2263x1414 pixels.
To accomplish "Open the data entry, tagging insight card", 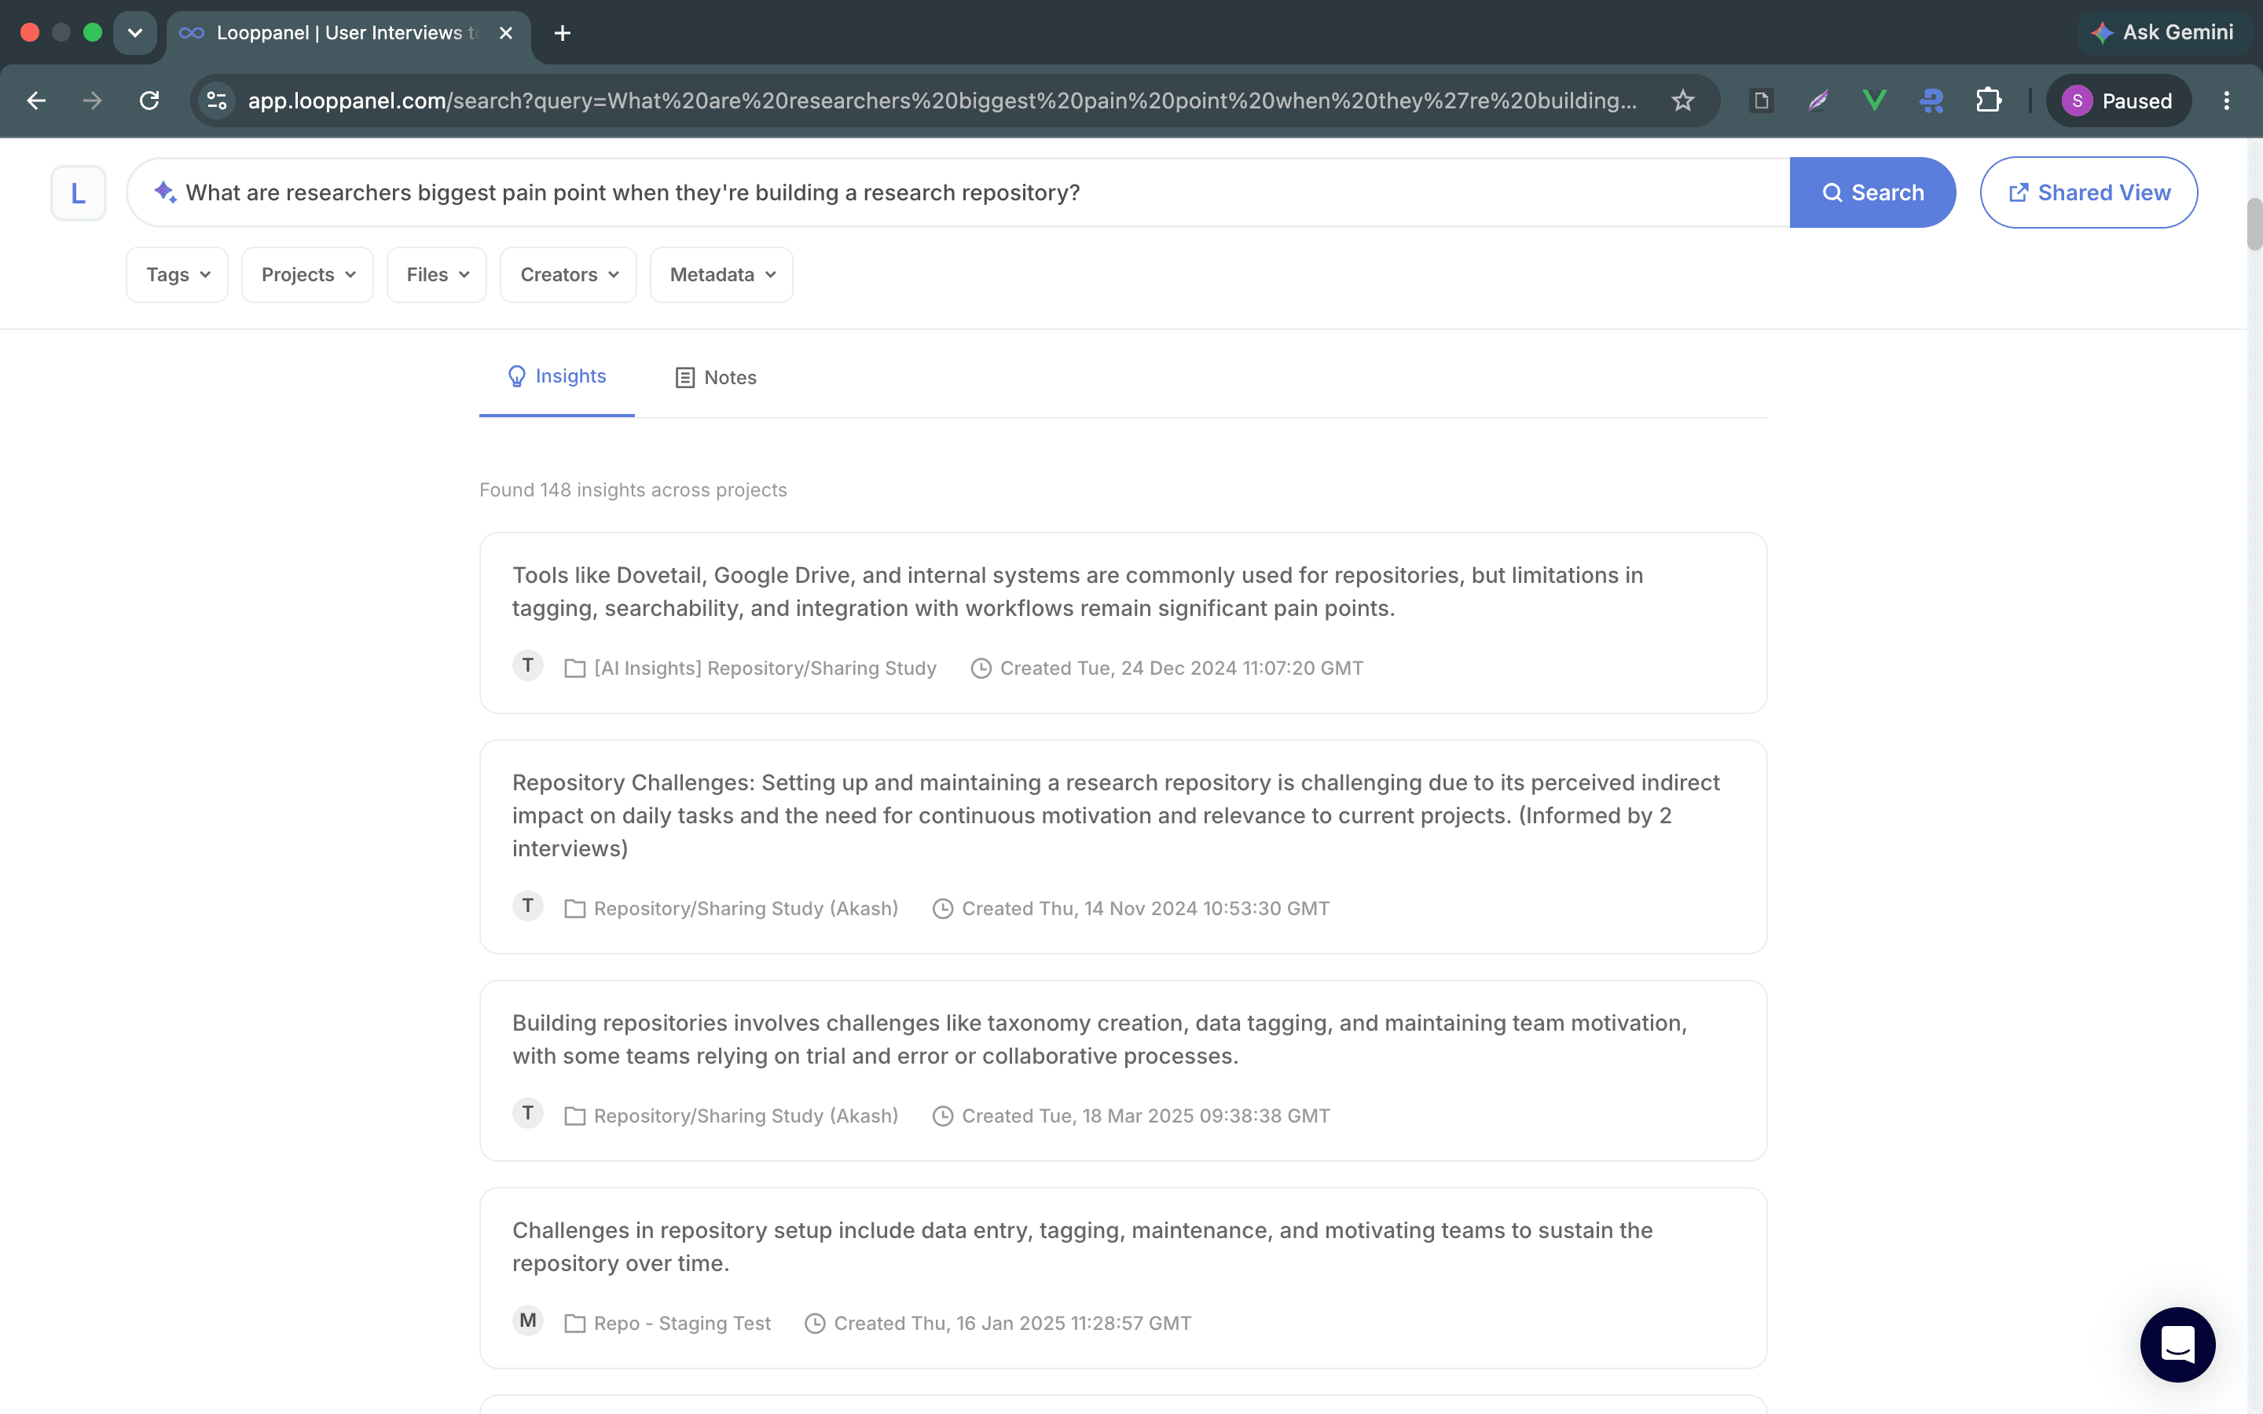I will (x=1123, y=1278).
